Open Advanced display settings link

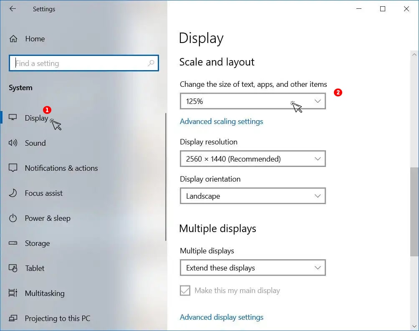(x=222, y=317)
